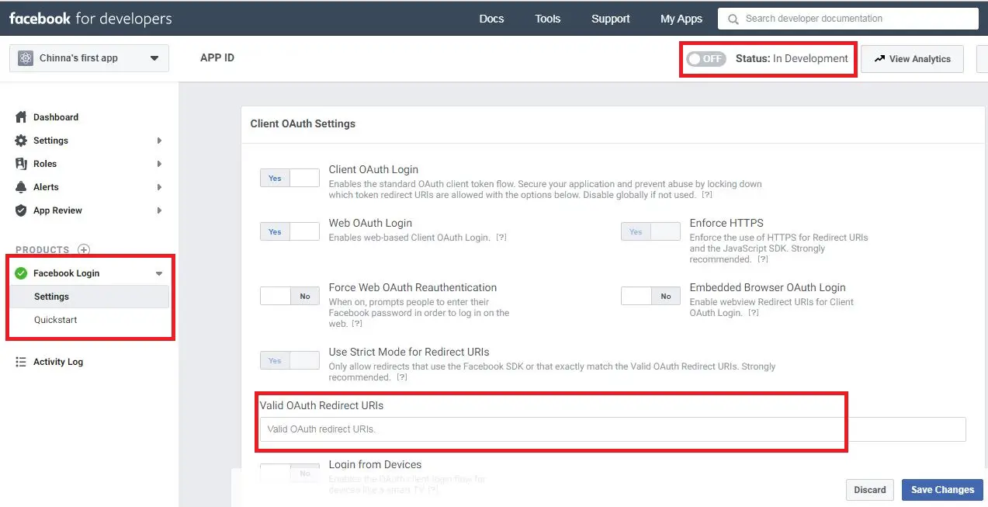The width and height of the screenshot is (988, 507).
Task: Open App Review using its shield icon
Action: pos(22,210)
